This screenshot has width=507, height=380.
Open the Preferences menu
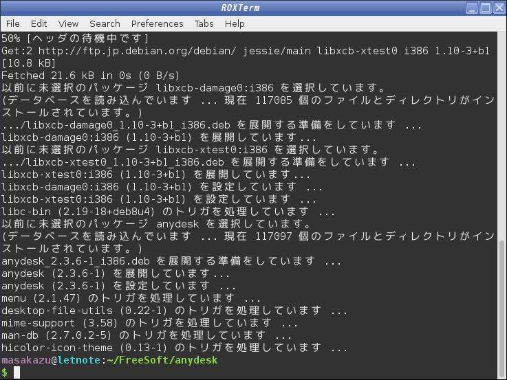(157, 23)
